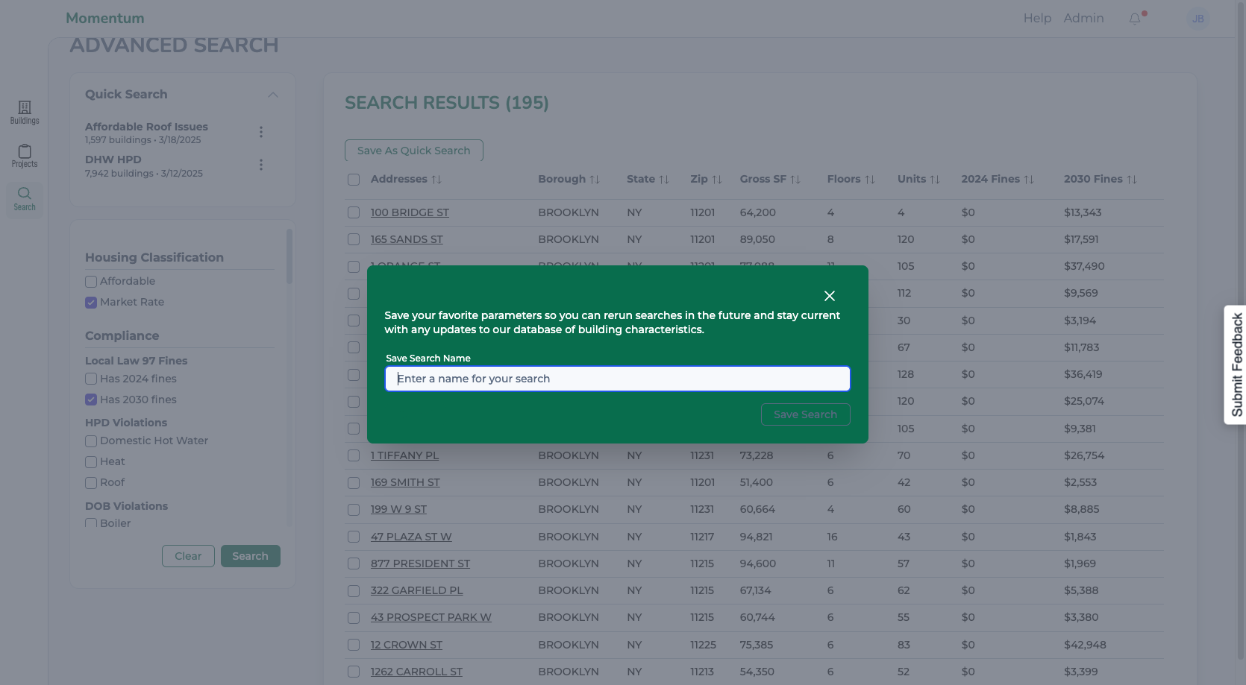Open the 322 GARFIELD PL address link
Image resolution: width=1246 pixels, height=685 pixels.
click(x=416, y=590)
